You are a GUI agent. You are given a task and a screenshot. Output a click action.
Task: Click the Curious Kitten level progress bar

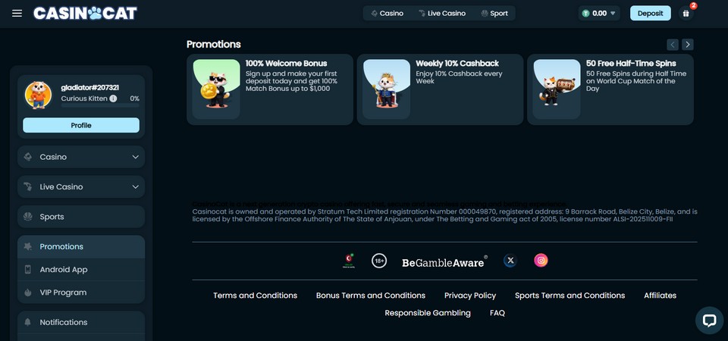coord(100,106)
